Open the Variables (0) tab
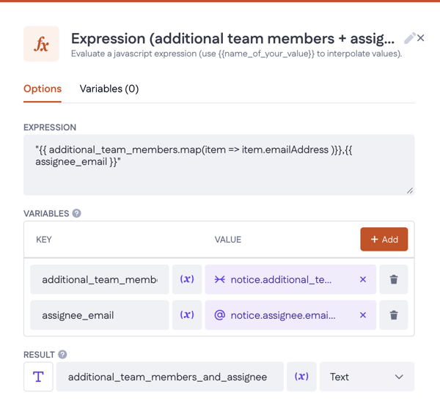Screen dimensions: 440x409 [x=109, y=89]
